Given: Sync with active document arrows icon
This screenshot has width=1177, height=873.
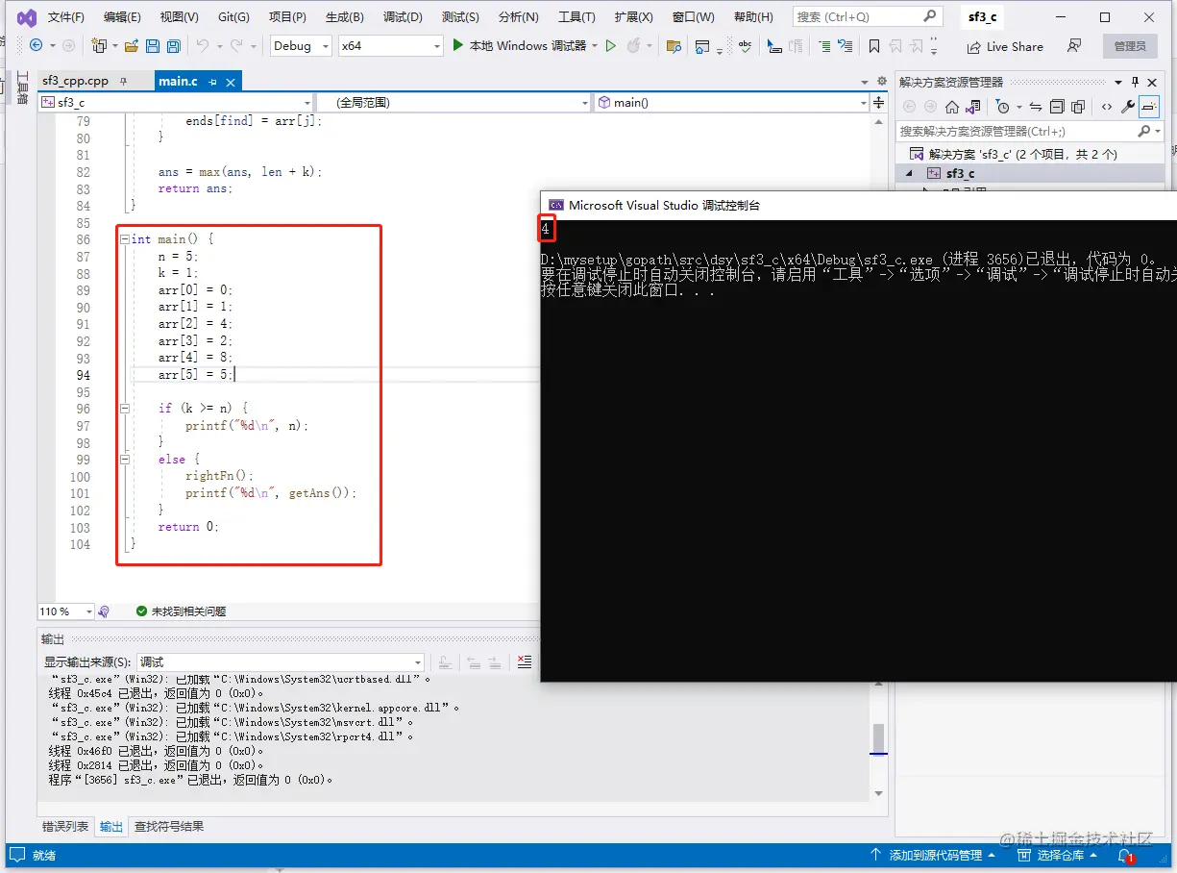Looking at the screenshot, I should click(1036, 107).
